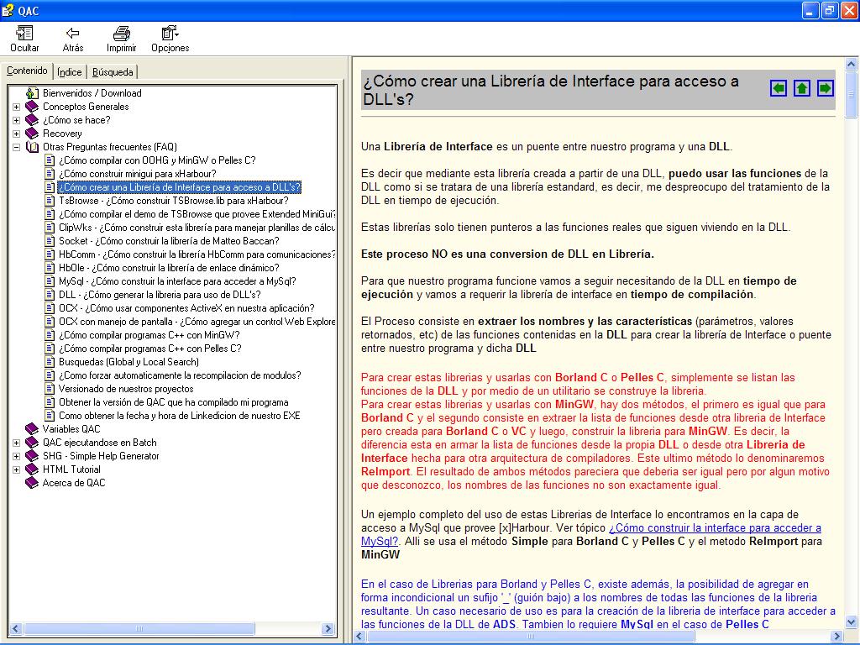Click the green previous-topic arrow in header
This screenshot has height=645, width=860.
click(779, 87)
